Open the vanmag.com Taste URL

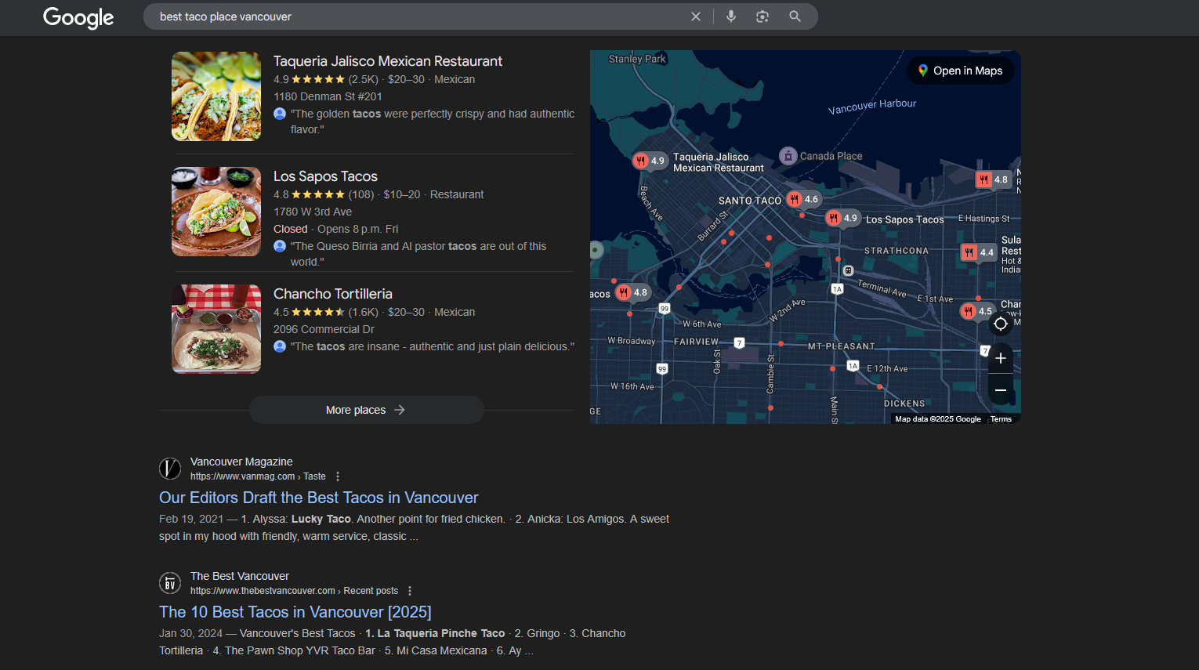(x=258, y=476)
